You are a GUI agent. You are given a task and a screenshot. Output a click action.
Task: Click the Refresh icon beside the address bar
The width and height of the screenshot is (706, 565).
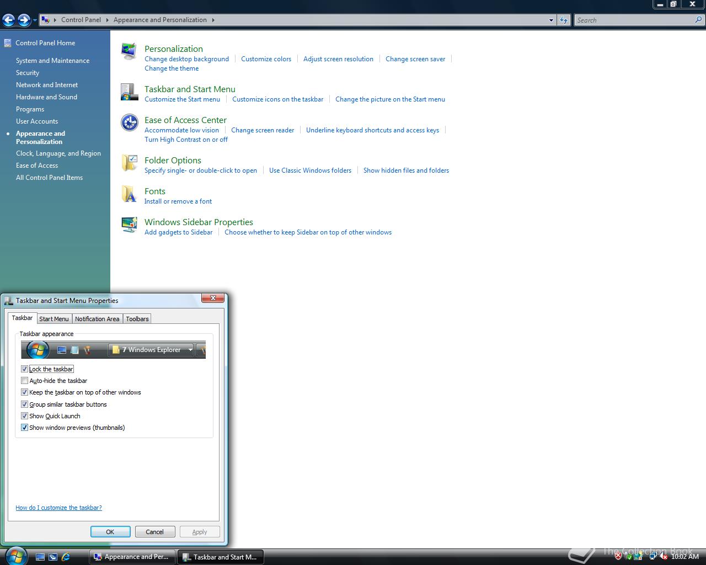point(563,20)
